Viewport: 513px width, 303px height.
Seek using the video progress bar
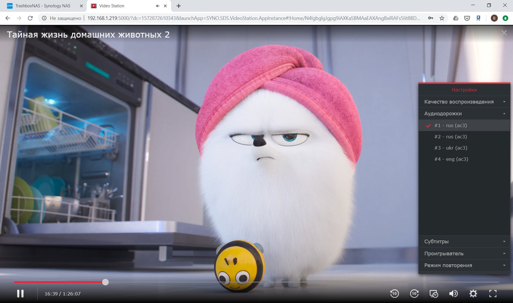point(256,282)
